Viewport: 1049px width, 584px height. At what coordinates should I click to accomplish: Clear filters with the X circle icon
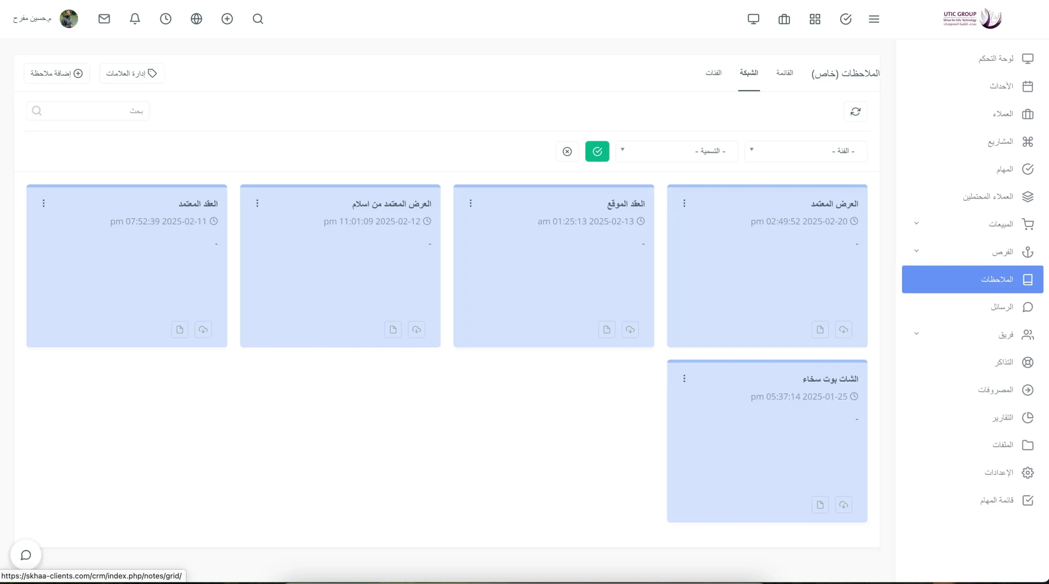pyautogui.click(x=567, y=151)
